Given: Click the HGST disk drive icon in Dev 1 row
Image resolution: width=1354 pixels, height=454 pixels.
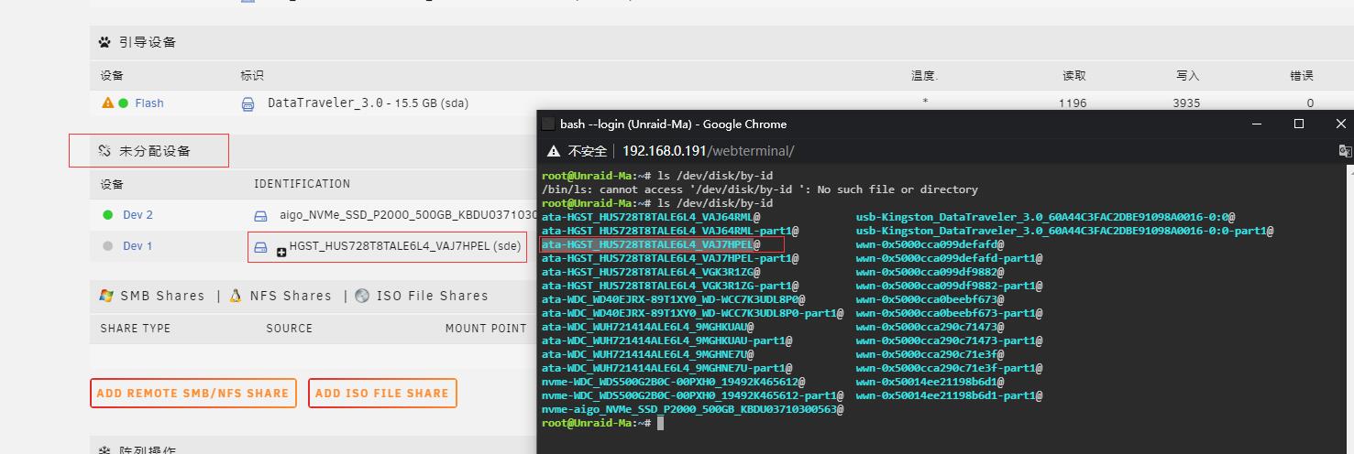Looking at the screenshot, I should coord(260,247).
